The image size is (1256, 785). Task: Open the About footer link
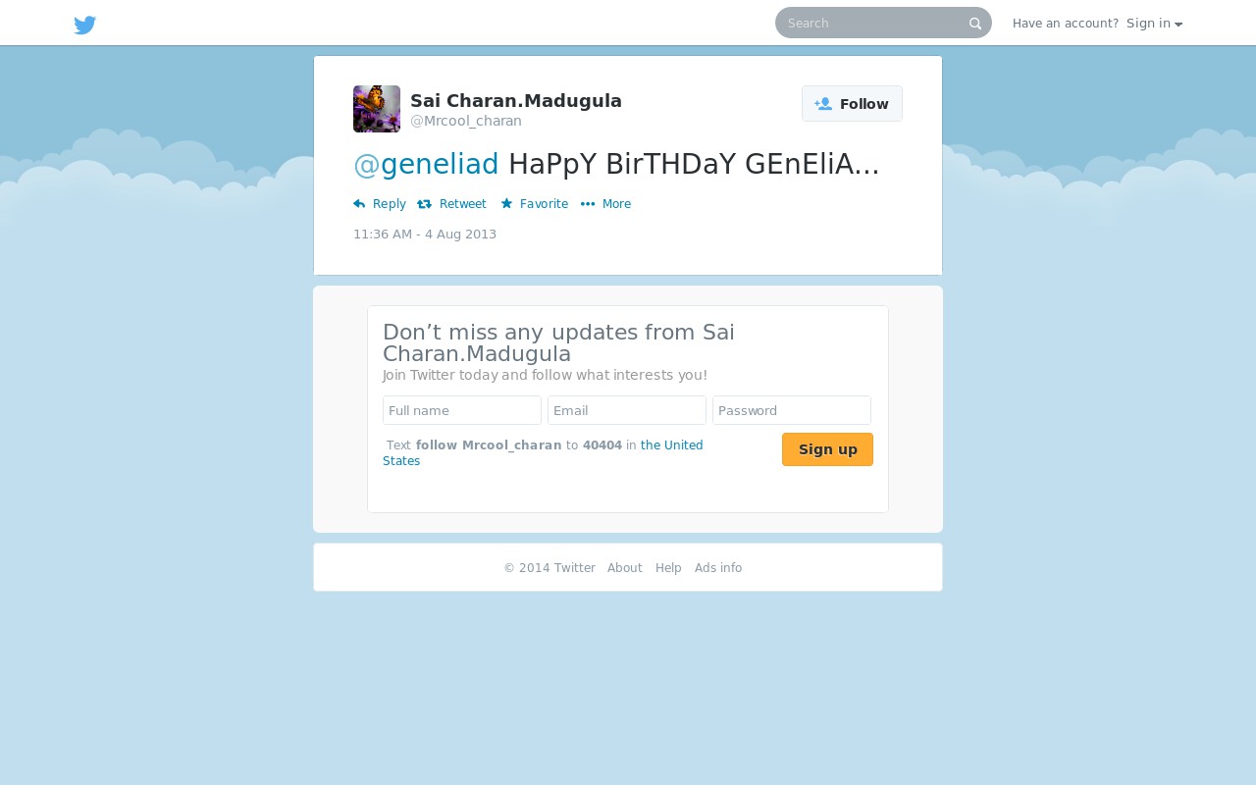625,568
